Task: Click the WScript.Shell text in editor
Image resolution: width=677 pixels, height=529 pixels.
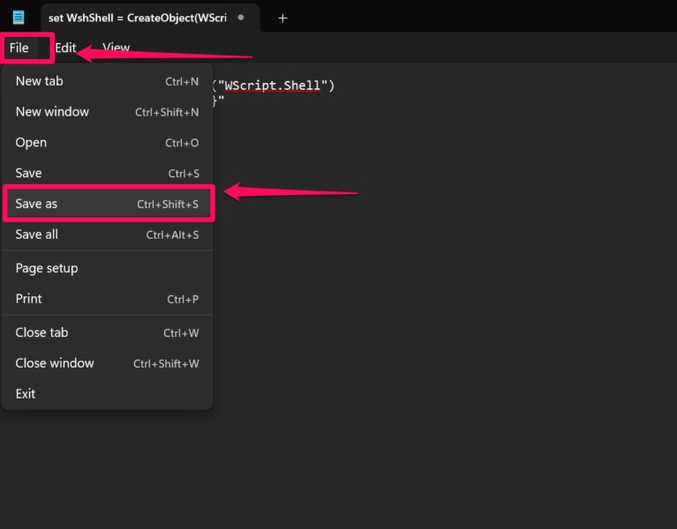Action: coord(275,86)
